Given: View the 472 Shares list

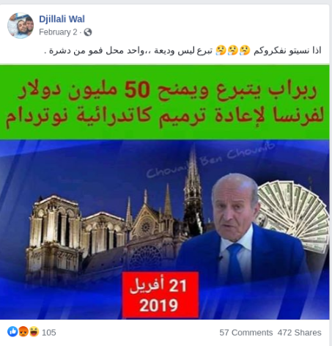Looking at the screenshot, I should [300, 333].
